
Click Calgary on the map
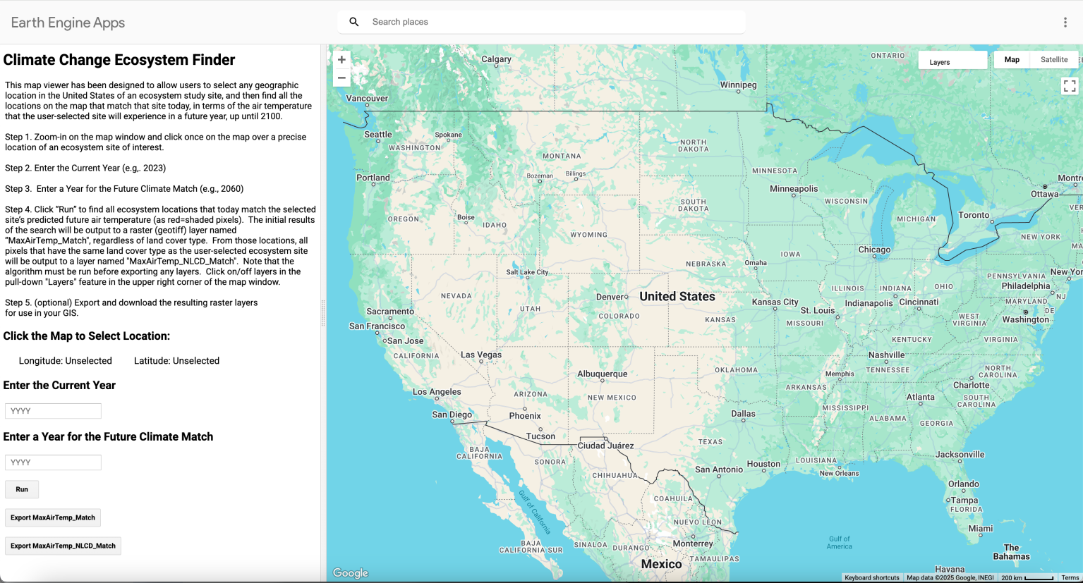click(x=496, y=59)
